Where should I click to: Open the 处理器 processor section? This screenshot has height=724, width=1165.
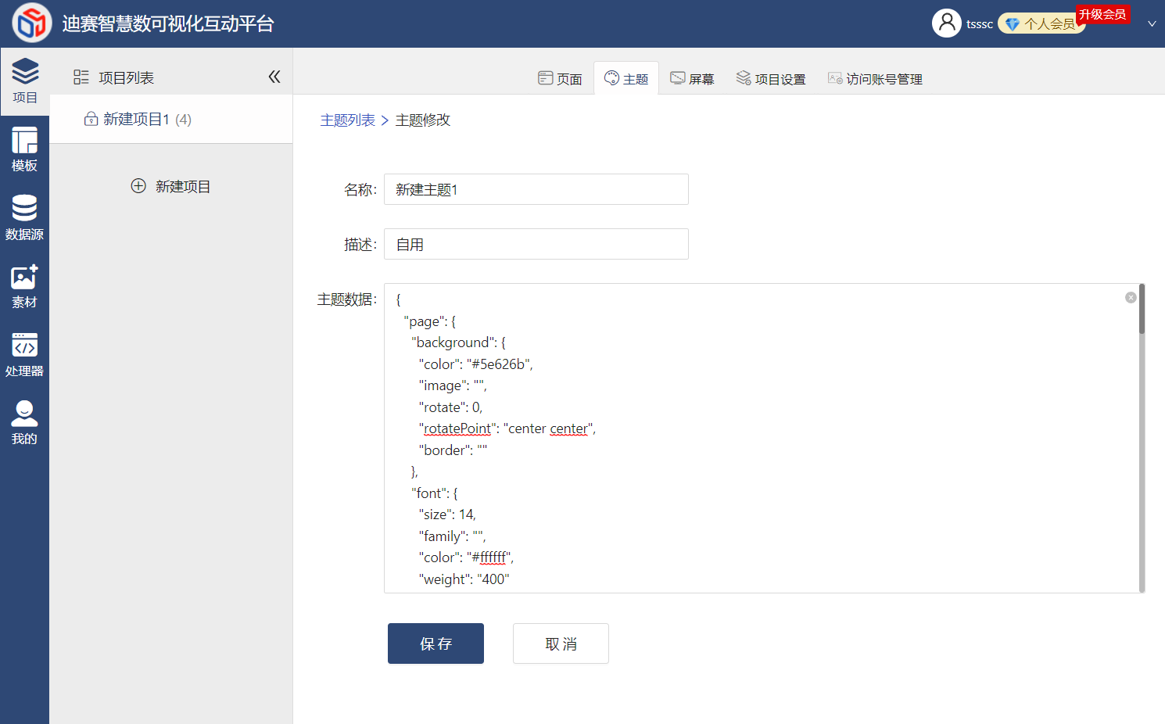click(24, 355)
